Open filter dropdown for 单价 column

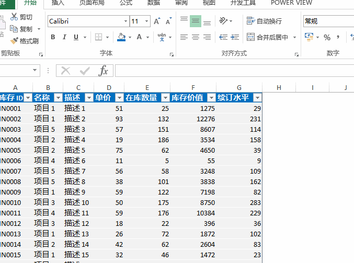119,98
